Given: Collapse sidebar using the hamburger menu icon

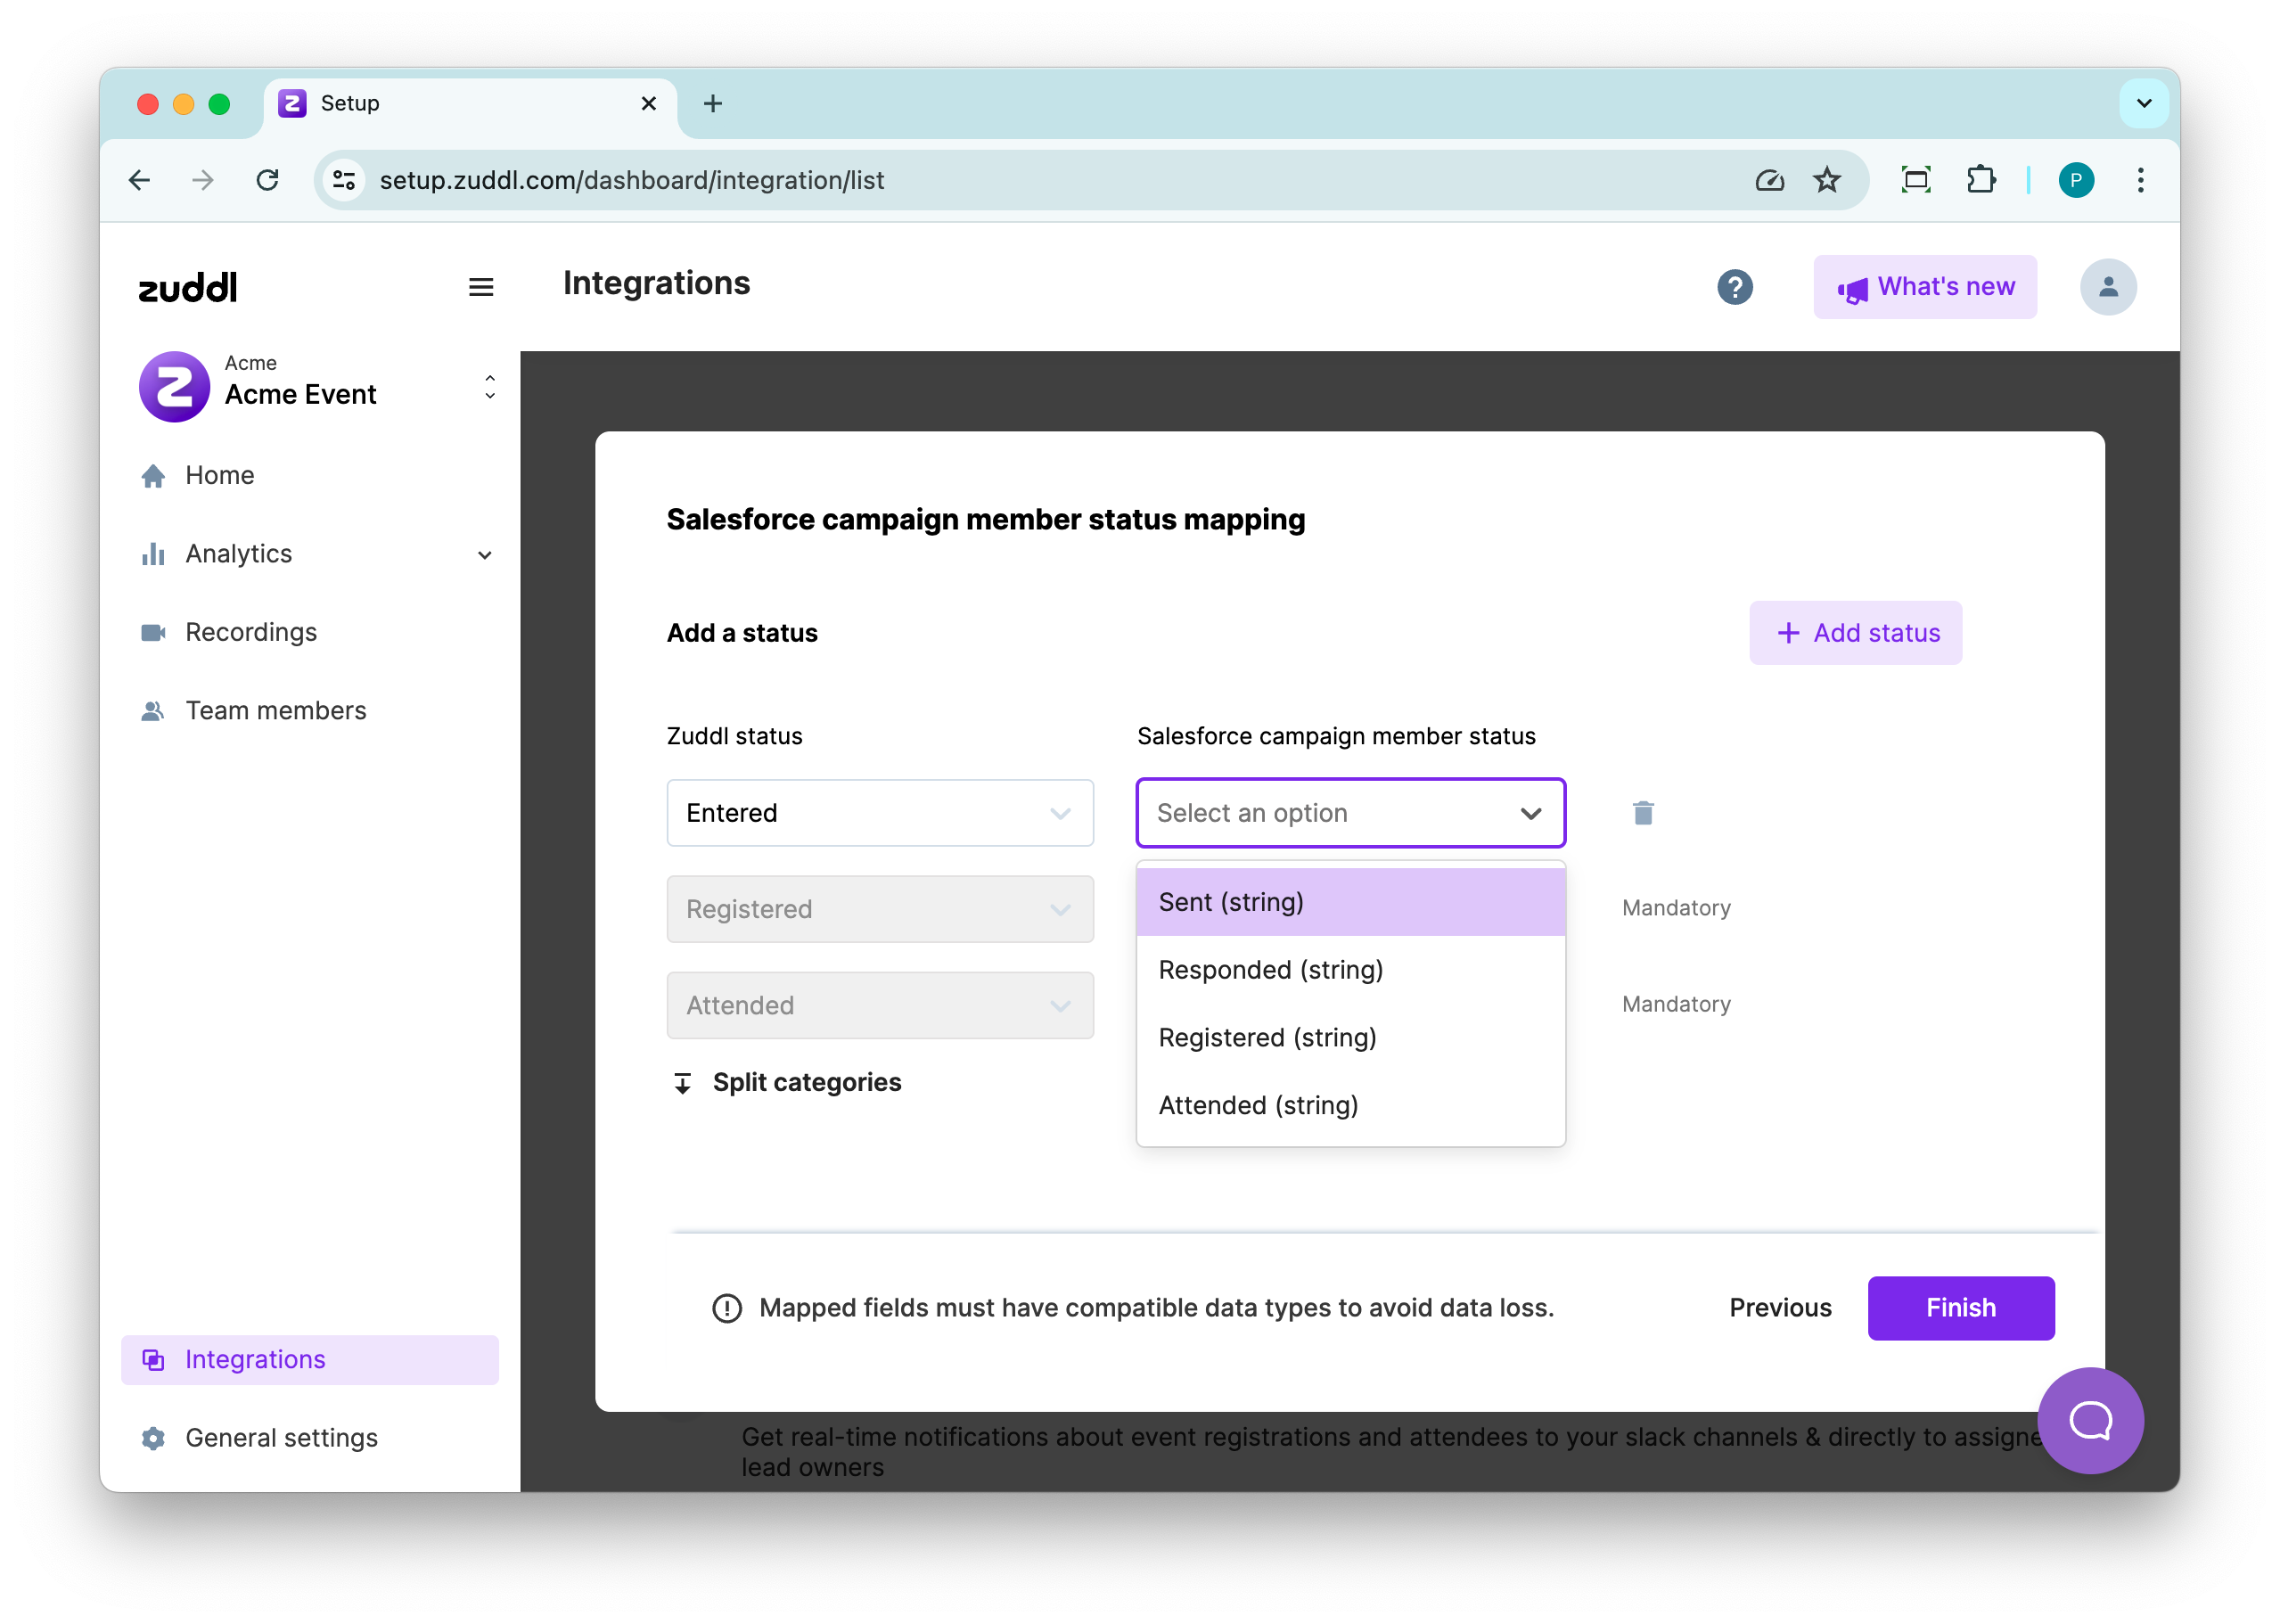Looking at the screenshot, I should [x=481, y=287].
